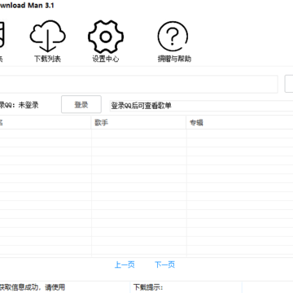Open the 捐赠与帮助 question mark icon
Image resolution: width=293 pixels, height=293 pixels.
173,37
